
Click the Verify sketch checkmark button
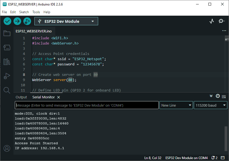click(7, 21)
